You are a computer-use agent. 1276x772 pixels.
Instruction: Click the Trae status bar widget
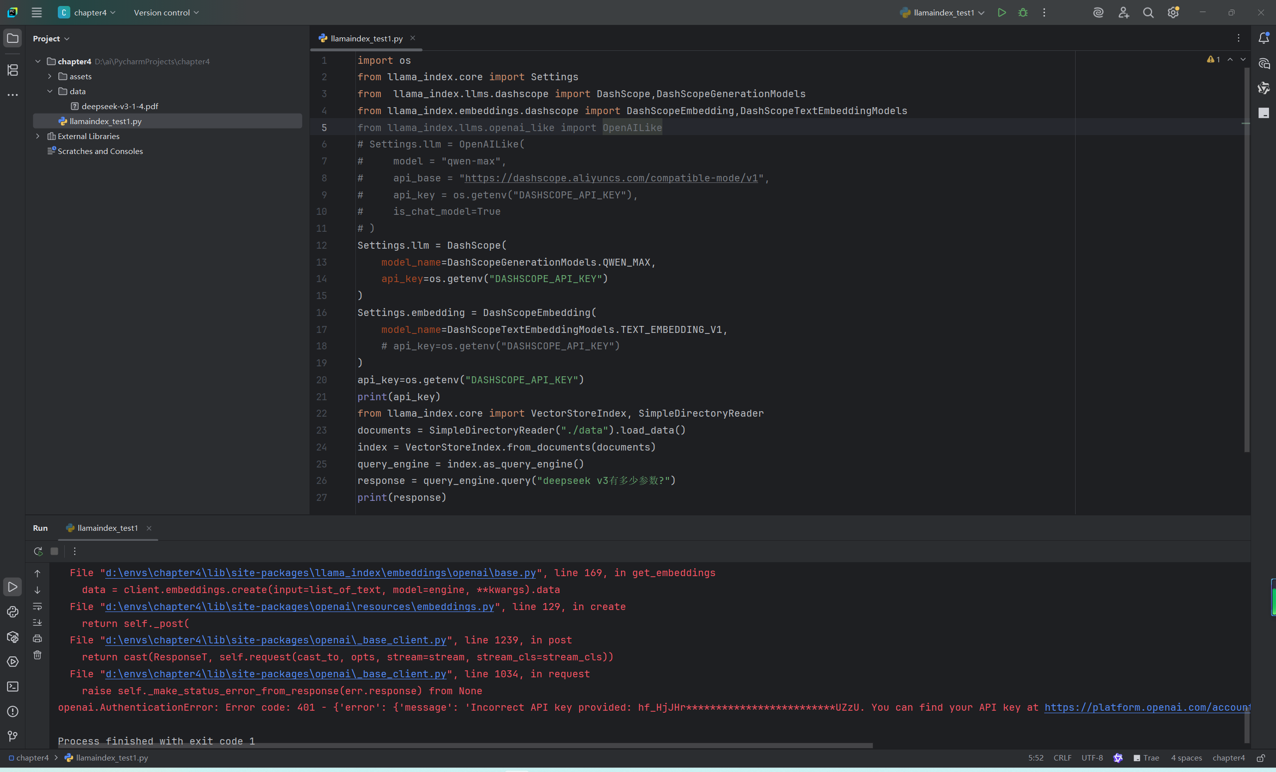tap(1146, 758)
